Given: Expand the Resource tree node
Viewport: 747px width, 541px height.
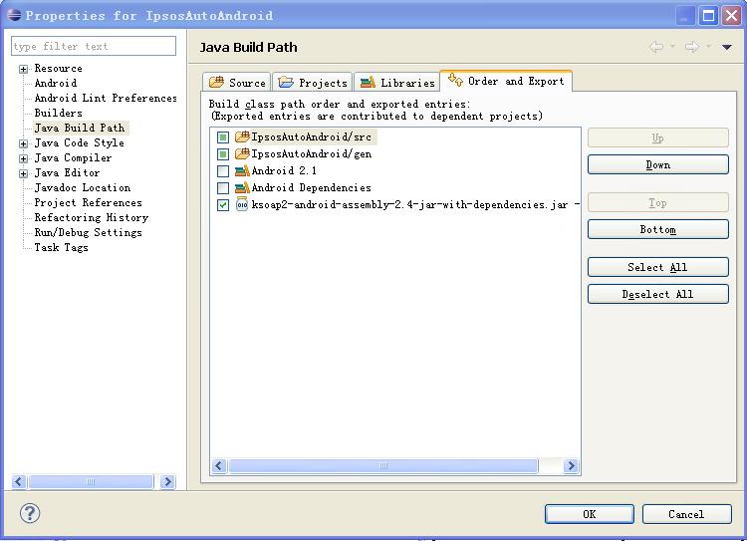Looking at the screenshot, I should [x=23, y=69].
